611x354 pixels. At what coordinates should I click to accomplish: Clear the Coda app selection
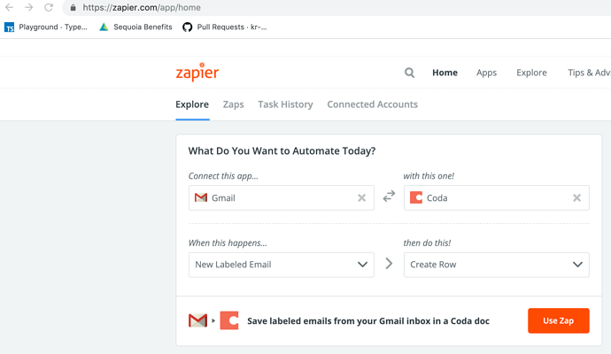pyautogui.click(x=576, y=198)
